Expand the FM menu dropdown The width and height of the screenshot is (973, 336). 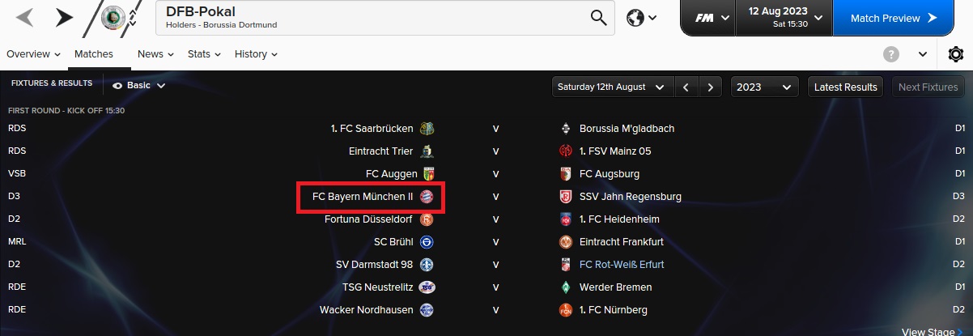coord(712,18)
